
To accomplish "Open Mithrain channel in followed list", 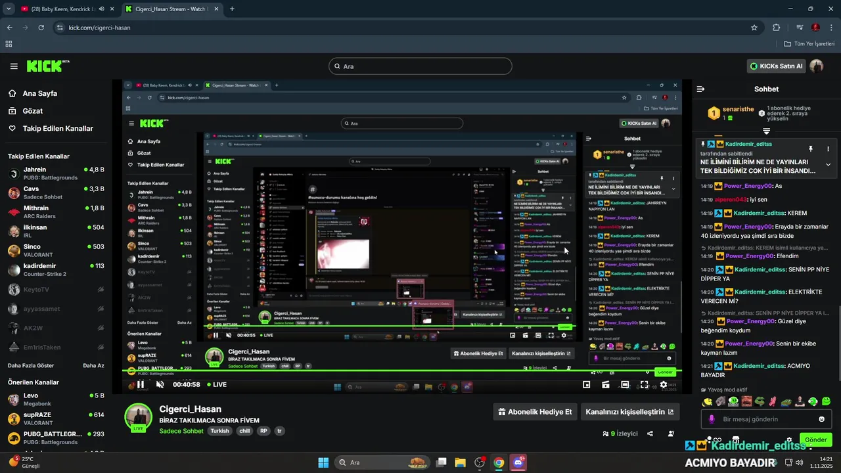I will point(56,212).
